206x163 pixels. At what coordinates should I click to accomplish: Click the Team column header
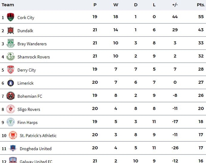tap(8, 5)
